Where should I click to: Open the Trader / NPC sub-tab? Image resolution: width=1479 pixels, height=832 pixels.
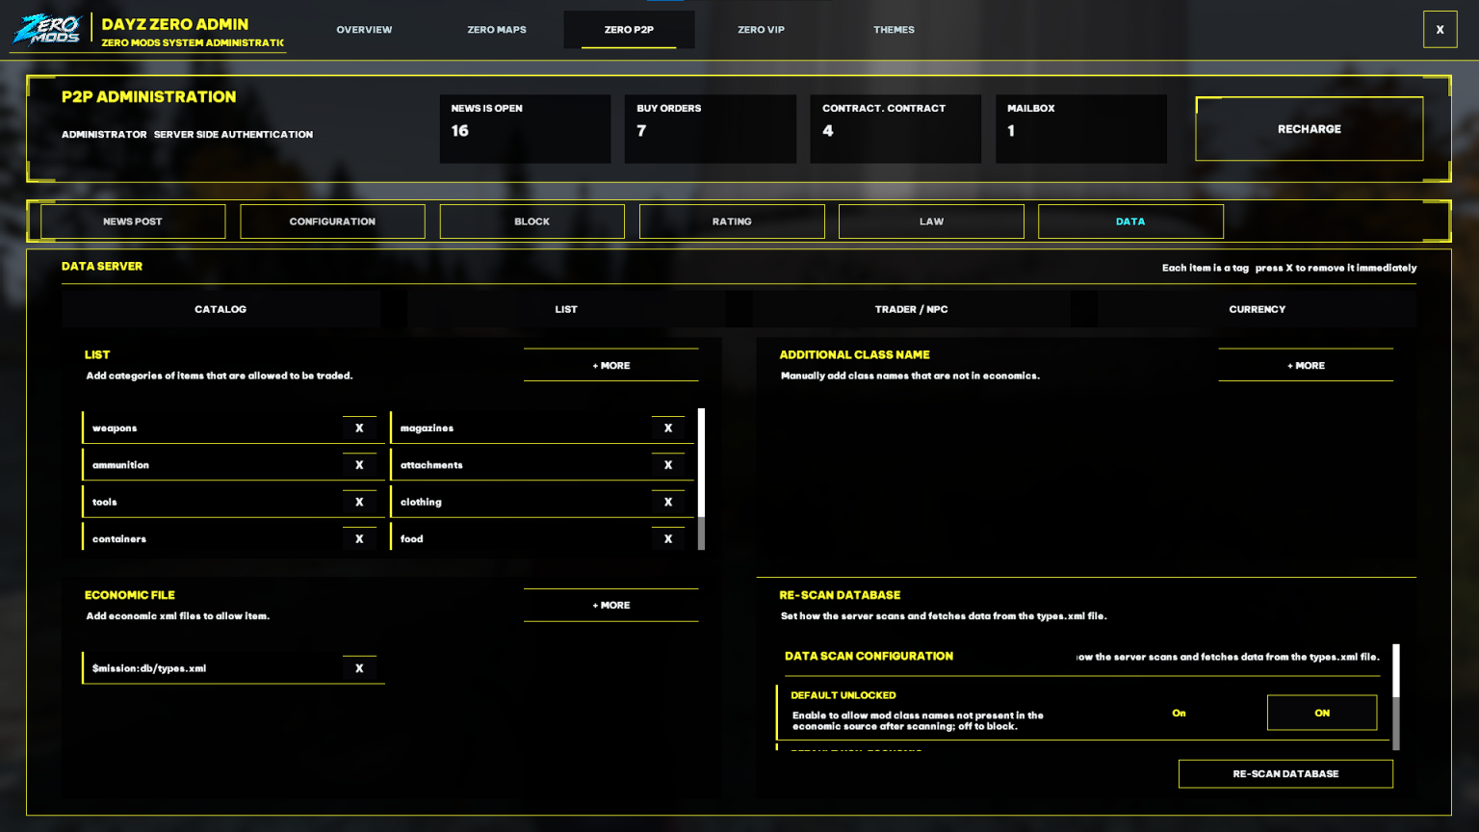click(x=912, y=309)
